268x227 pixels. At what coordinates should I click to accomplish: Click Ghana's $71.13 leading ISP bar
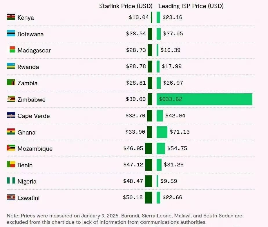coord(162,132)
